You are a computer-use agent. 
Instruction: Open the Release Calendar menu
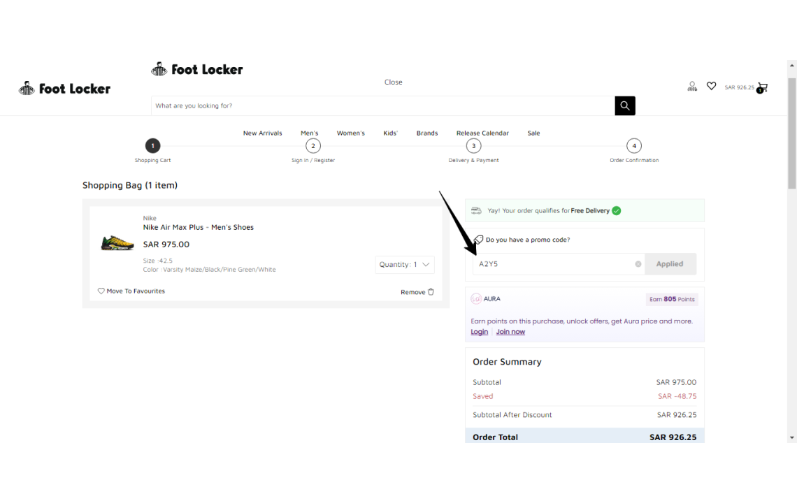(x=482, y=133)
